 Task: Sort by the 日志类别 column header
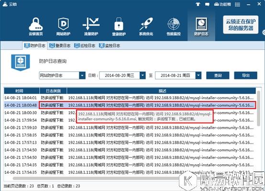click(x=53, y=91)
